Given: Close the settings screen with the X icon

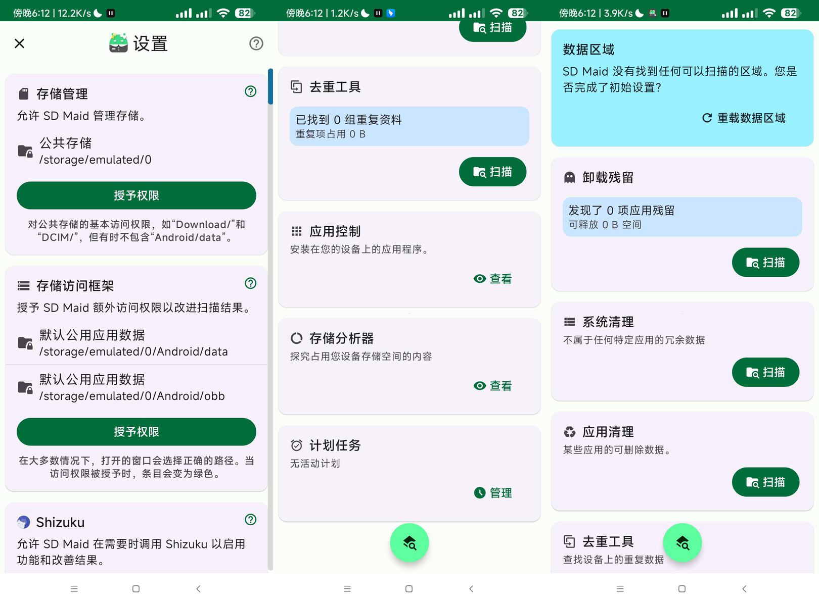Looking at the screenshot, I should point(19,43).
